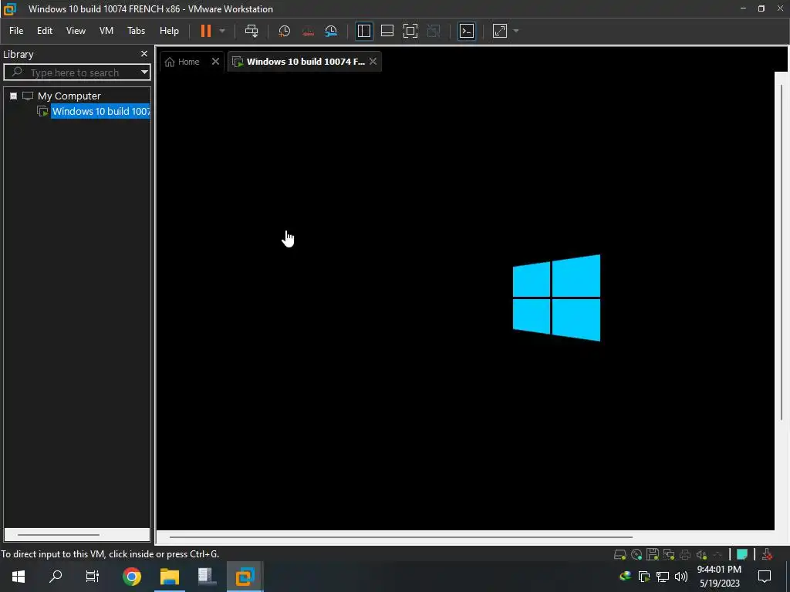This screenshot has height=592, width=790.
Task: Open the gray notebook app on taskbar
Action: 207,577
